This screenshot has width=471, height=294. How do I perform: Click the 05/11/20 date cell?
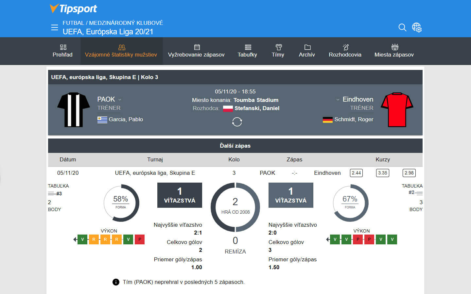coord(68,173)
